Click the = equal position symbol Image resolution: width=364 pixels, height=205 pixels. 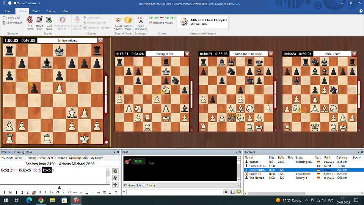93,192
